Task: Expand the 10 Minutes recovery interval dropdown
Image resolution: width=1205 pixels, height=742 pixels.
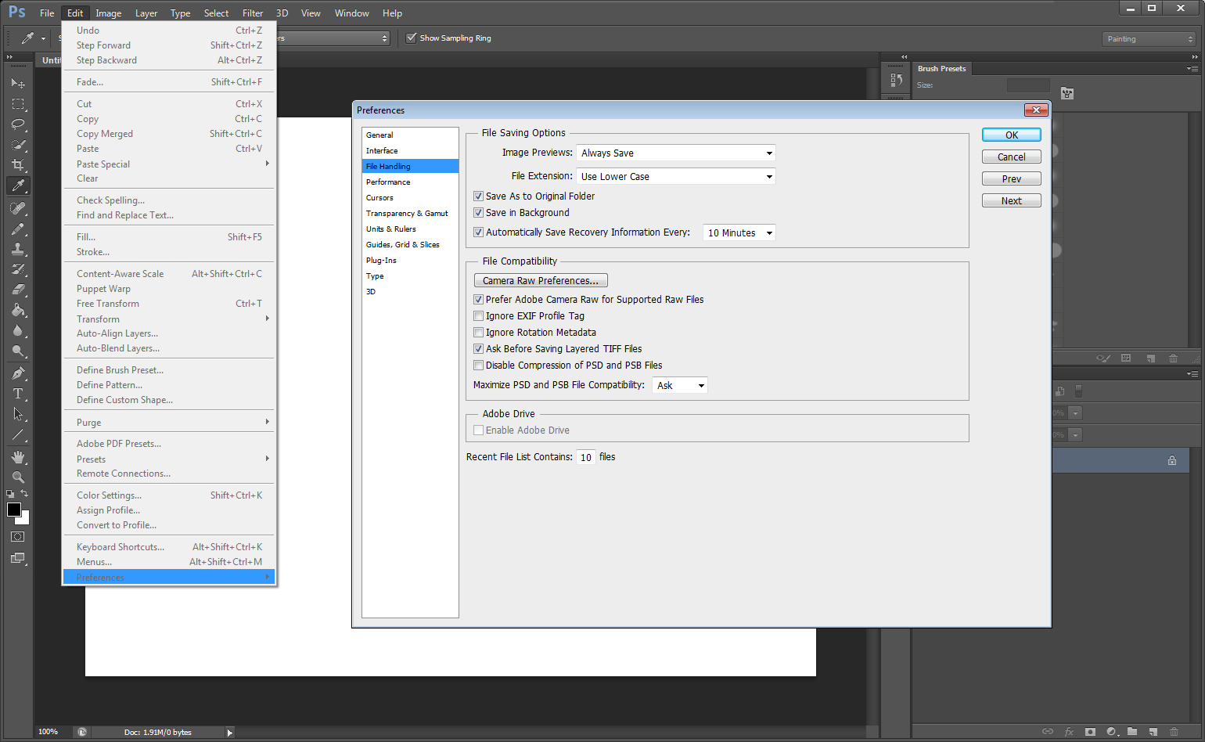Action: (x=739, y=233)
